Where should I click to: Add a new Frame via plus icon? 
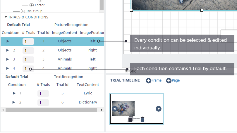point(148,81)
